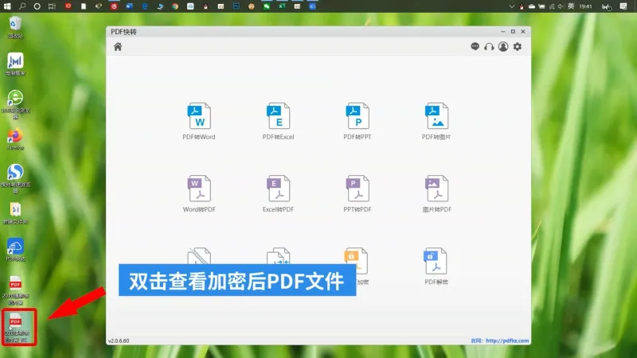The image size is (637, 358).
Task: Open Cortana circle in taskbar
Action: tap(37, 6)
